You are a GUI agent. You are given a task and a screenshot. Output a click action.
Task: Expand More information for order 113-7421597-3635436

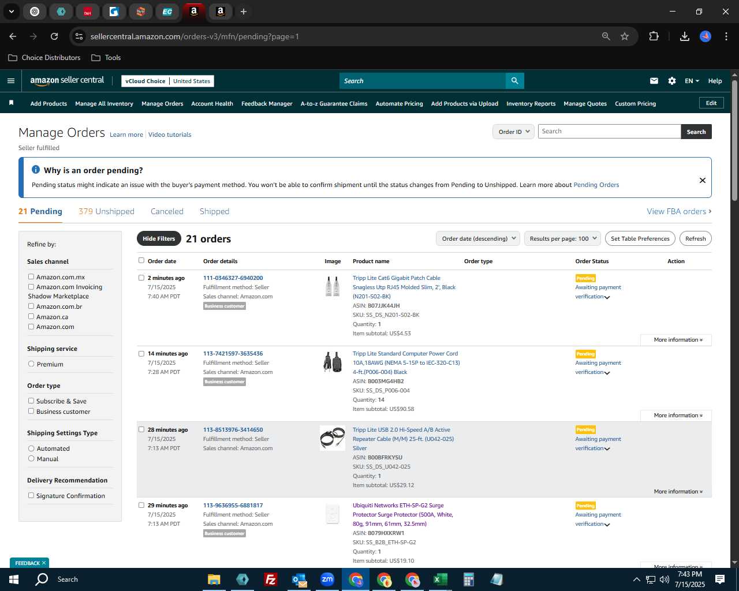(x=678, y=416)
